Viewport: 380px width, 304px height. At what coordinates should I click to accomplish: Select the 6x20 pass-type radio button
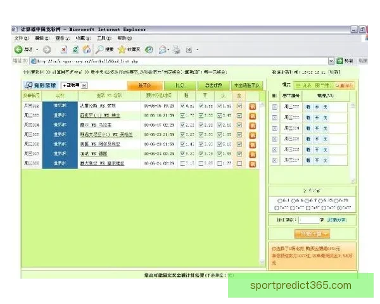[x=336, y=201]
